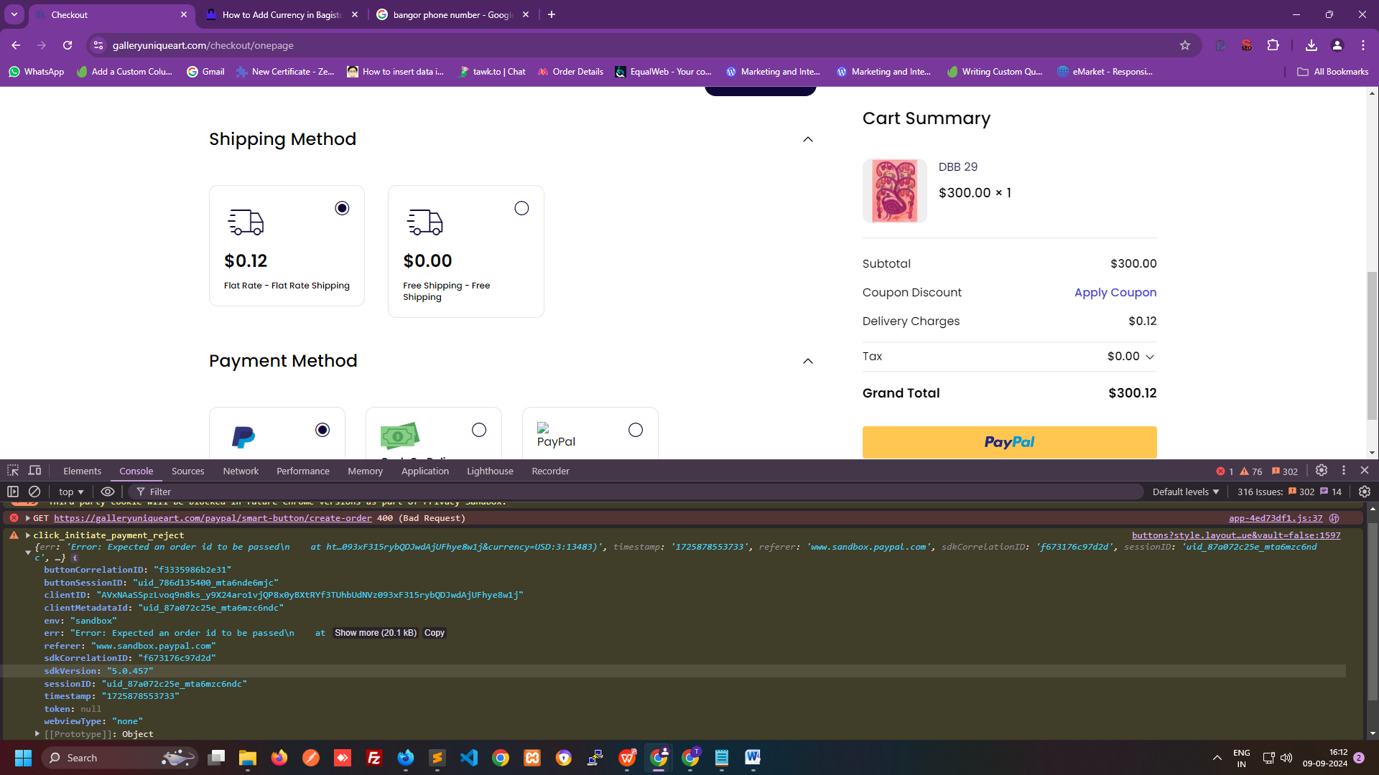Open DevTools settings gear
Image resolution: width=1379 pixels, height=775 pixels.
[1322, 471]
